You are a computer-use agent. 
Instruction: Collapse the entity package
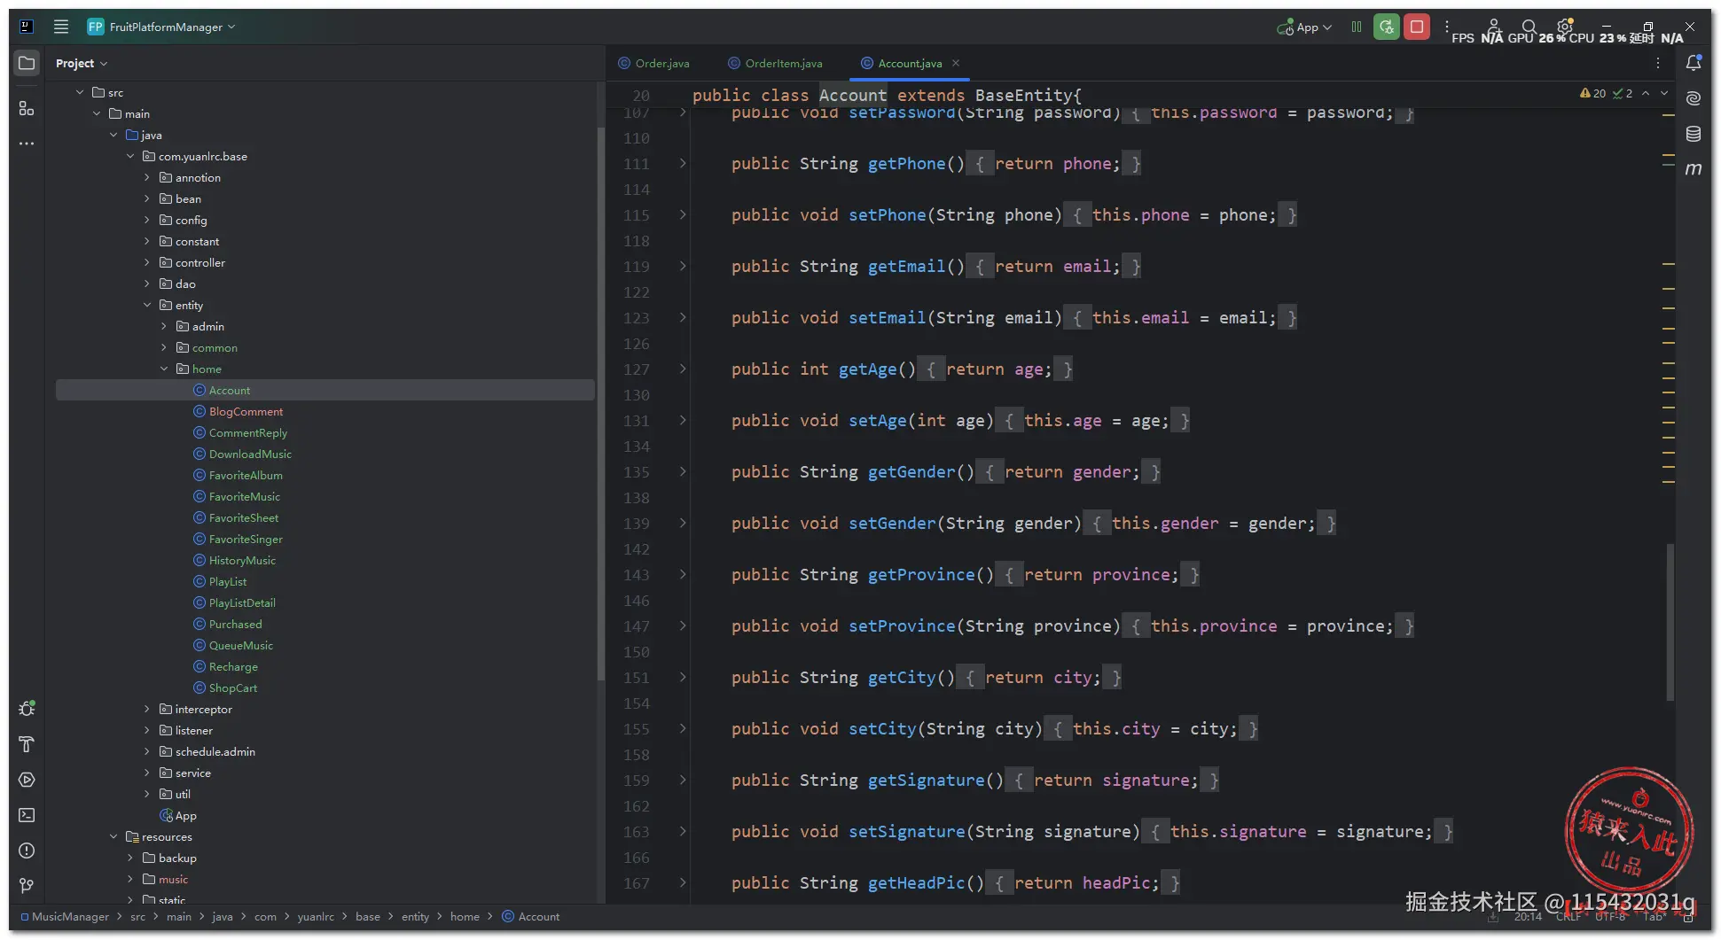(x=147, y=305)
